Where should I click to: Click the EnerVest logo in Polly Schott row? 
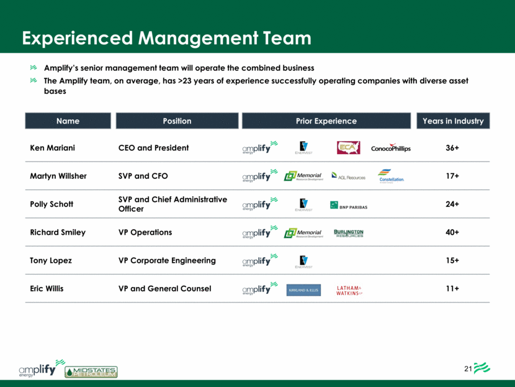304,204
